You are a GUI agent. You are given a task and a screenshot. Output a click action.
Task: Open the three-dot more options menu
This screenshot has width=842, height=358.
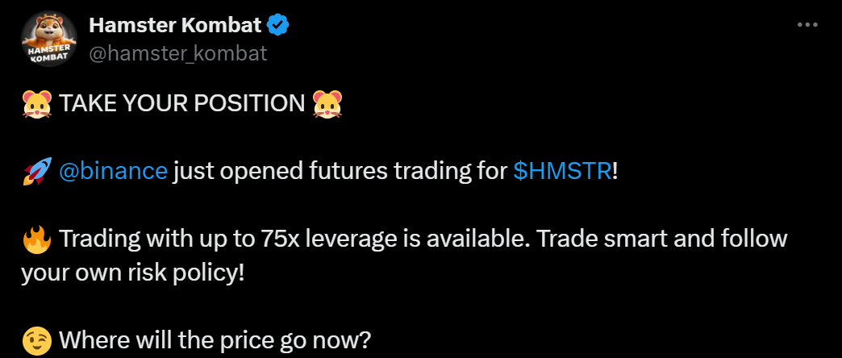coord(807,25)
